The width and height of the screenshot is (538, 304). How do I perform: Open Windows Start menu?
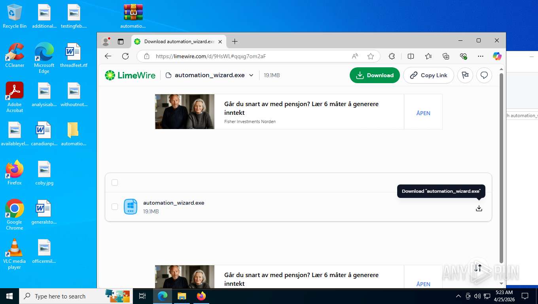[9, 296]
